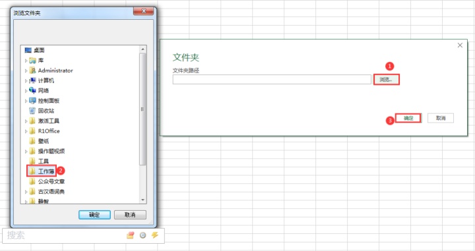The width and height of the screenshot is (475, 251).
Task: Click the folder icon beside 古汉语词典
Action: 32,192
